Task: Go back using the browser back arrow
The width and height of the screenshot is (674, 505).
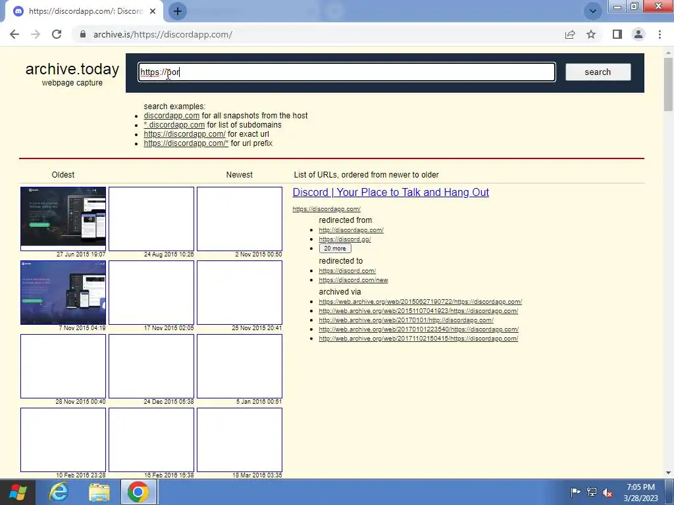Action: point(14,34)
